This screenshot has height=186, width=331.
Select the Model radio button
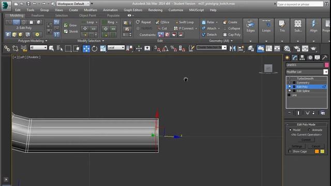point(290,130)
